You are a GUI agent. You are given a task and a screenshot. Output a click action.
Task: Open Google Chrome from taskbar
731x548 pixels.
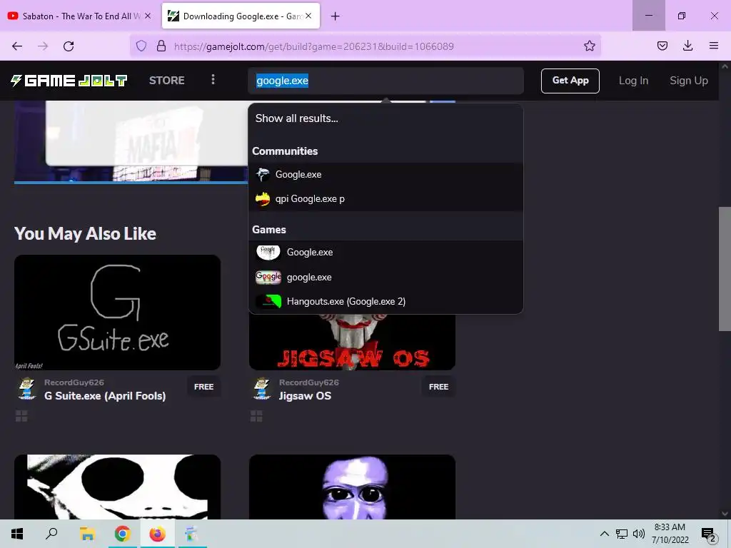(123, 534)
